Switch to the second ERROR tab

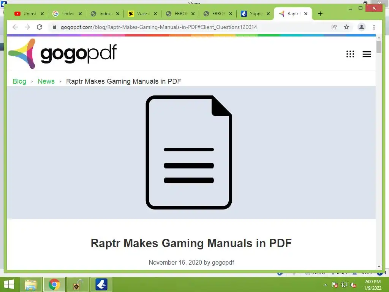click(214, 14)
